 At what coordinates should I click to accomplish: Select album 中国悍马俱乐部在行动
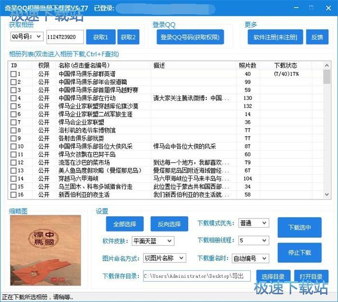[x=87, y=98]
